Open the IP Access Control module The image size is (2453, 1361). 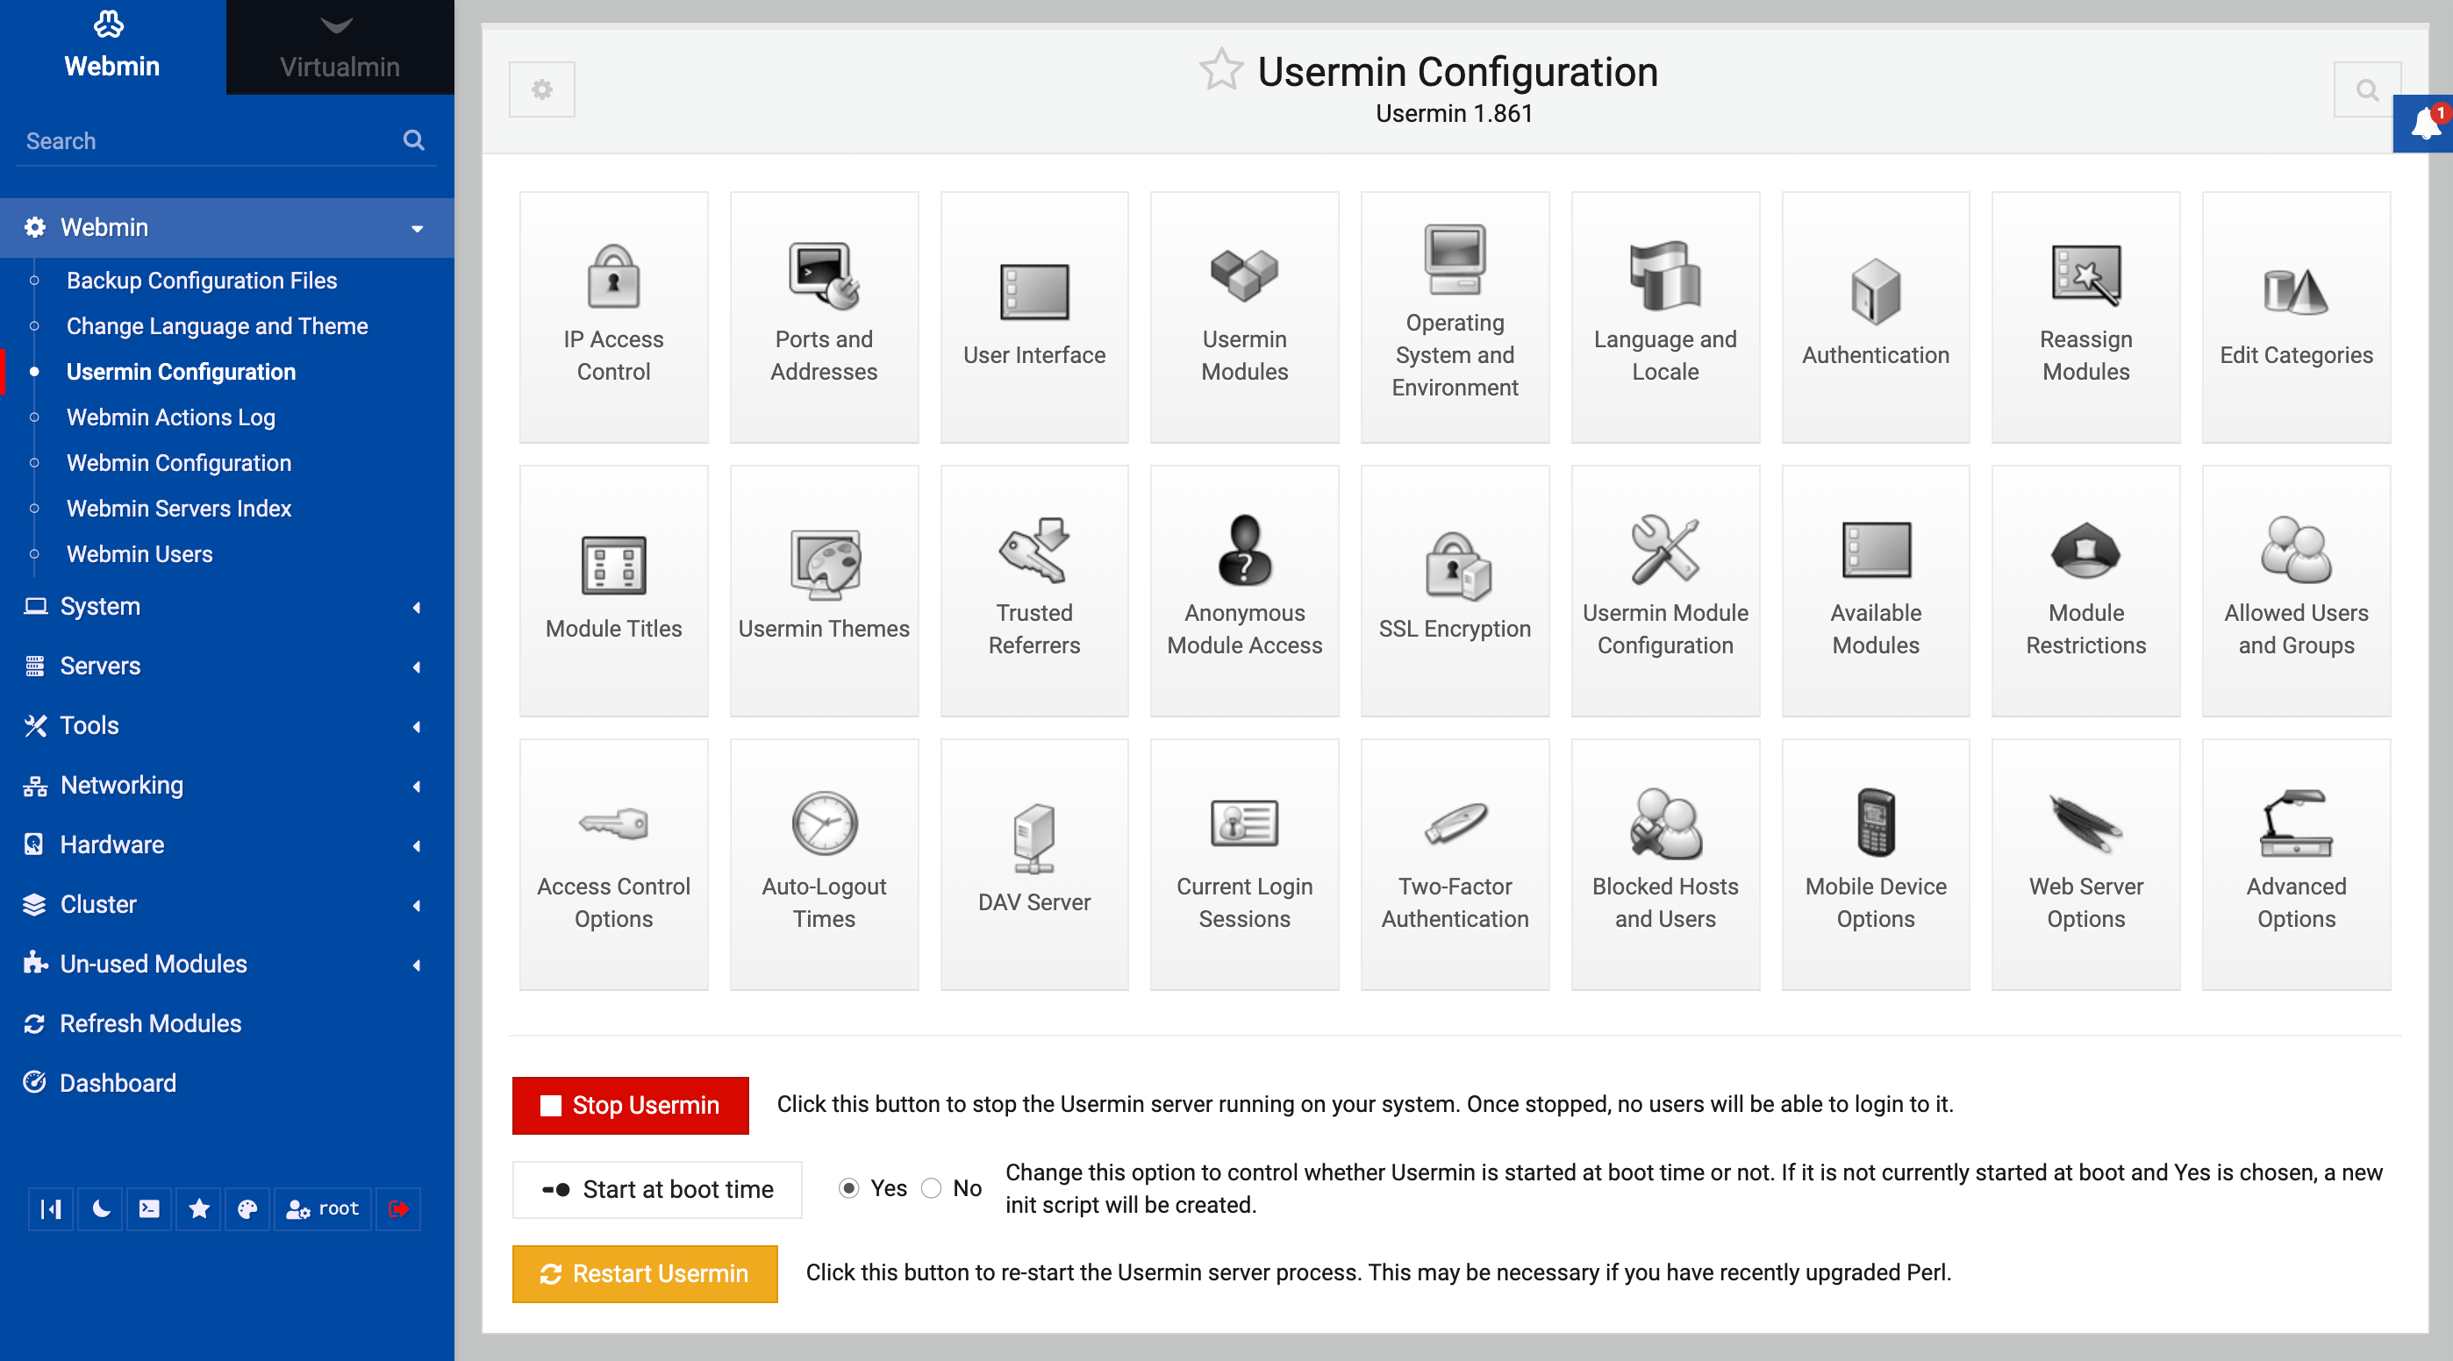tap(613, 316)
